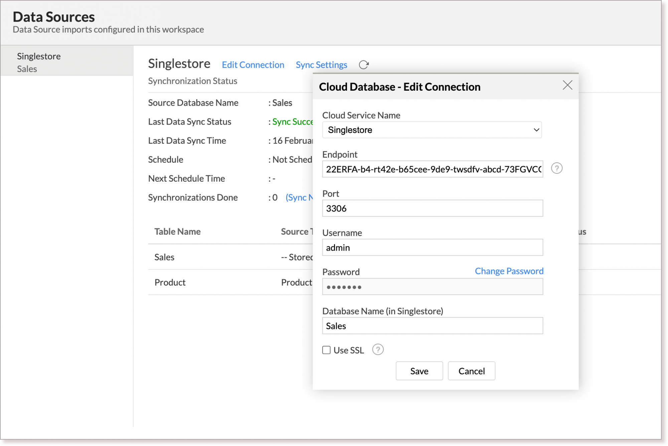668x446 pixels.
Task: Cancel editing the connection
Action: click(x=471, y=371)
